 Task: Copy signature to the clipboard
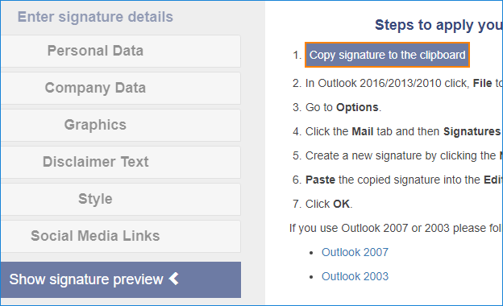coord(387,55)
